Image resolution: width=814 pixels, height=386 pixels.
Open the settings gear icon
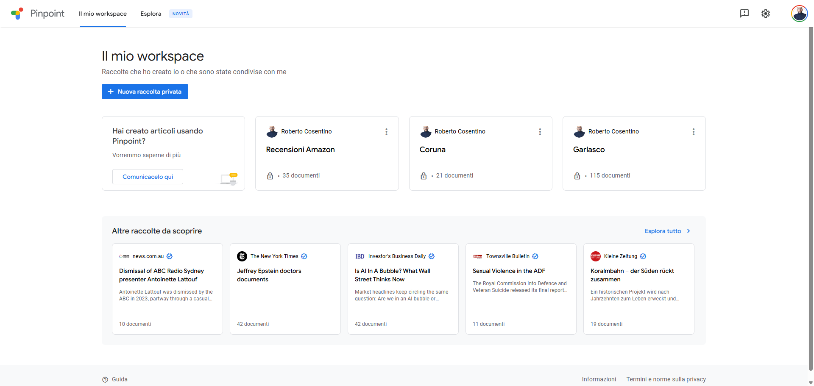[x=765, y=14]
